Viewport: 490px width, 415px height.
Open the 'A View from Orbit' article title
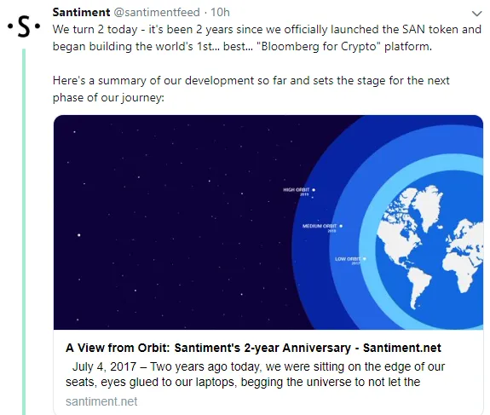(x=253, y=348)
